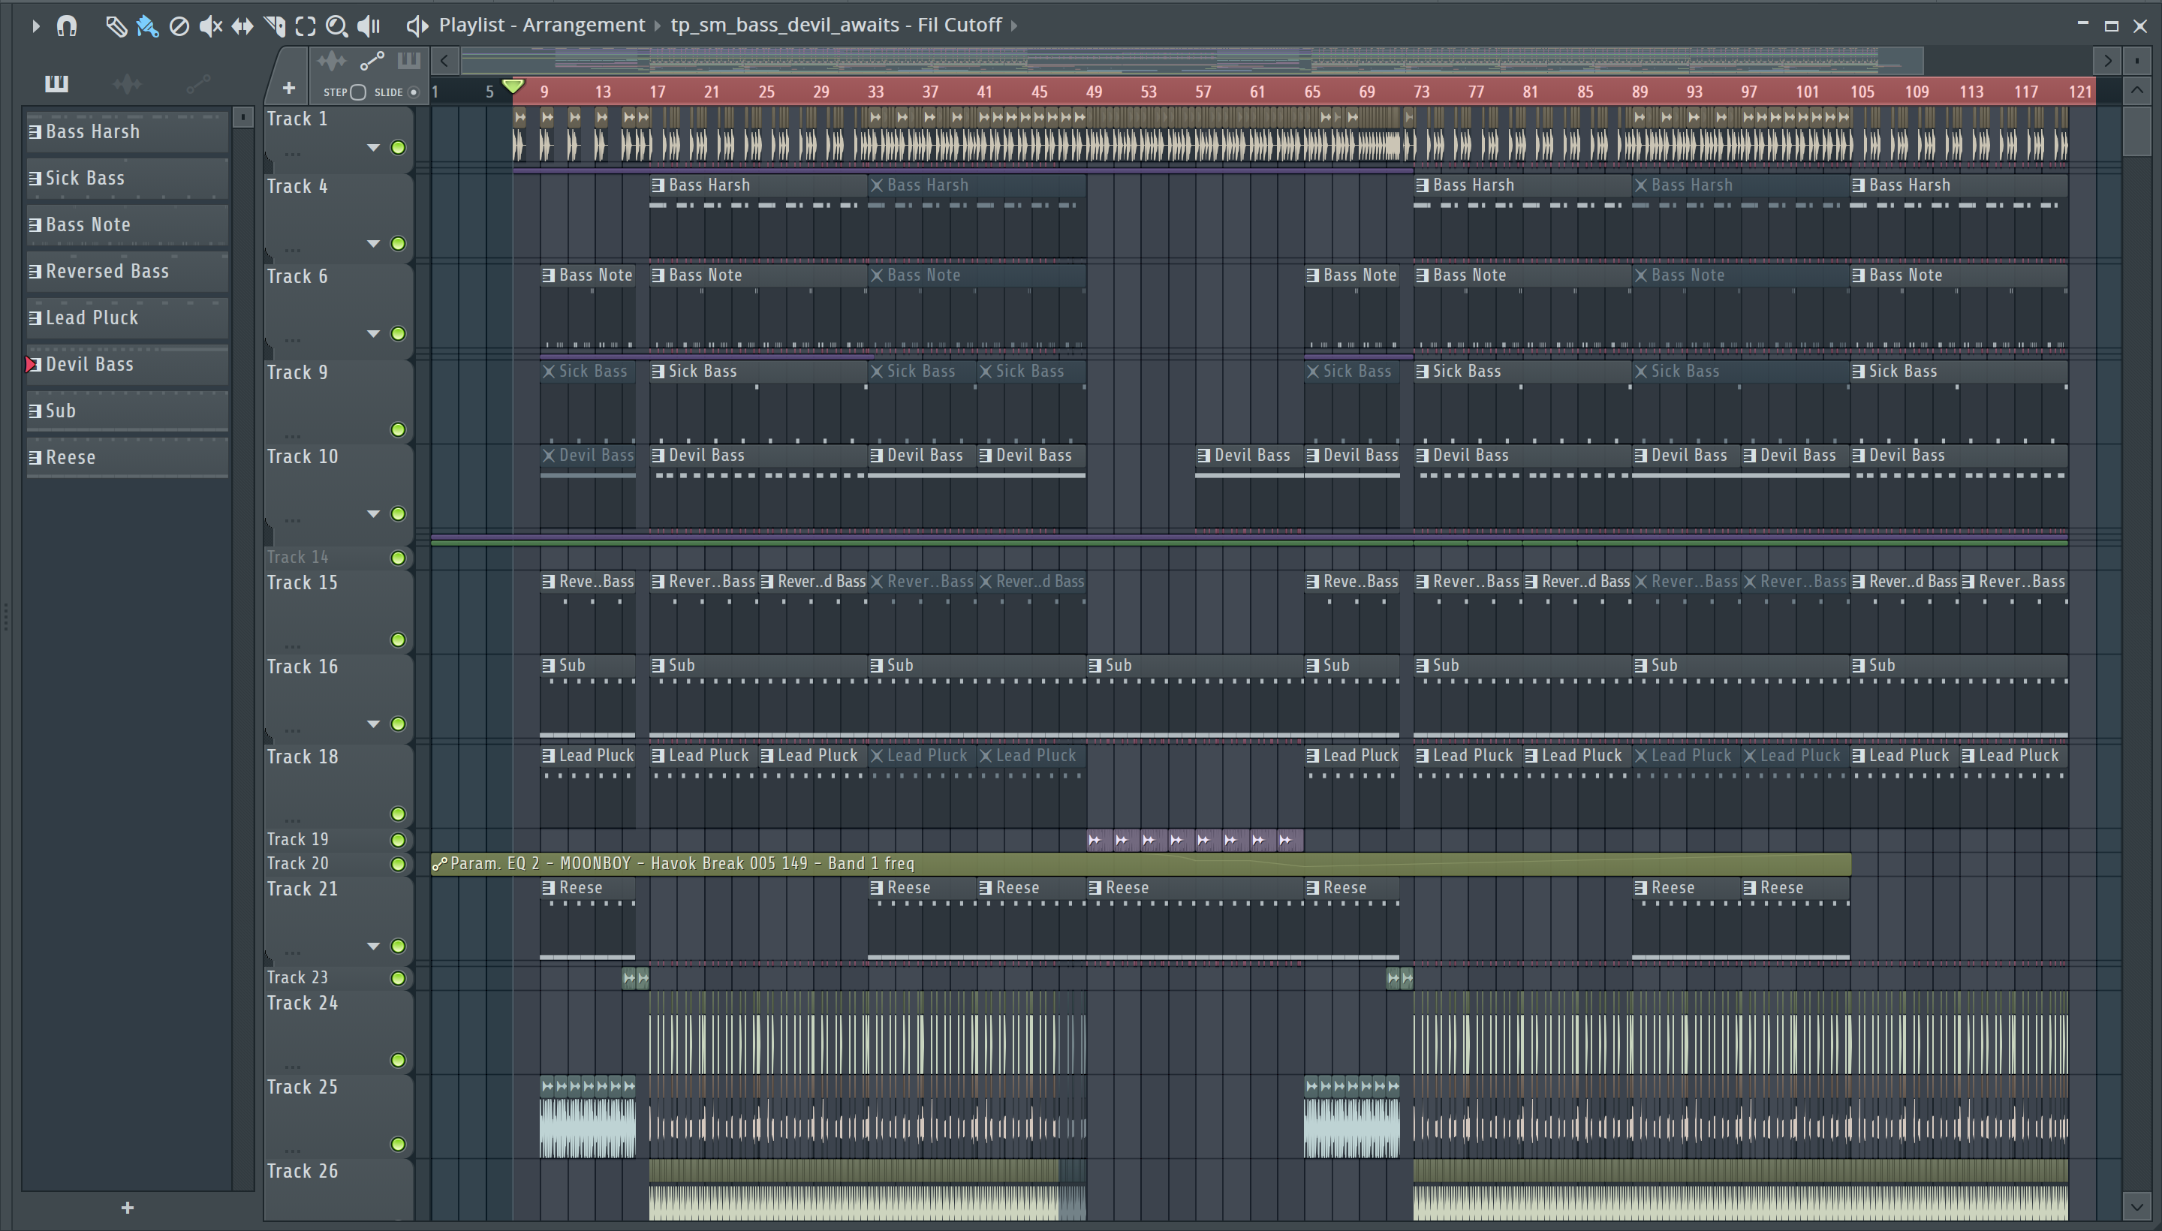Show automation clips in picker panel
The width and height of the screenshot is (2162, 1231).
[x=198, y=83]
